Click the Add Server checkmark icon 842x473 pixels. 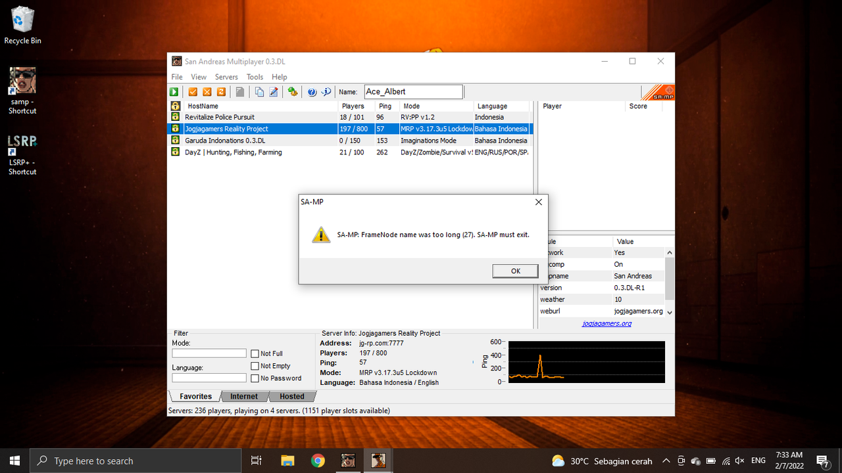click(x=193, y=92)
